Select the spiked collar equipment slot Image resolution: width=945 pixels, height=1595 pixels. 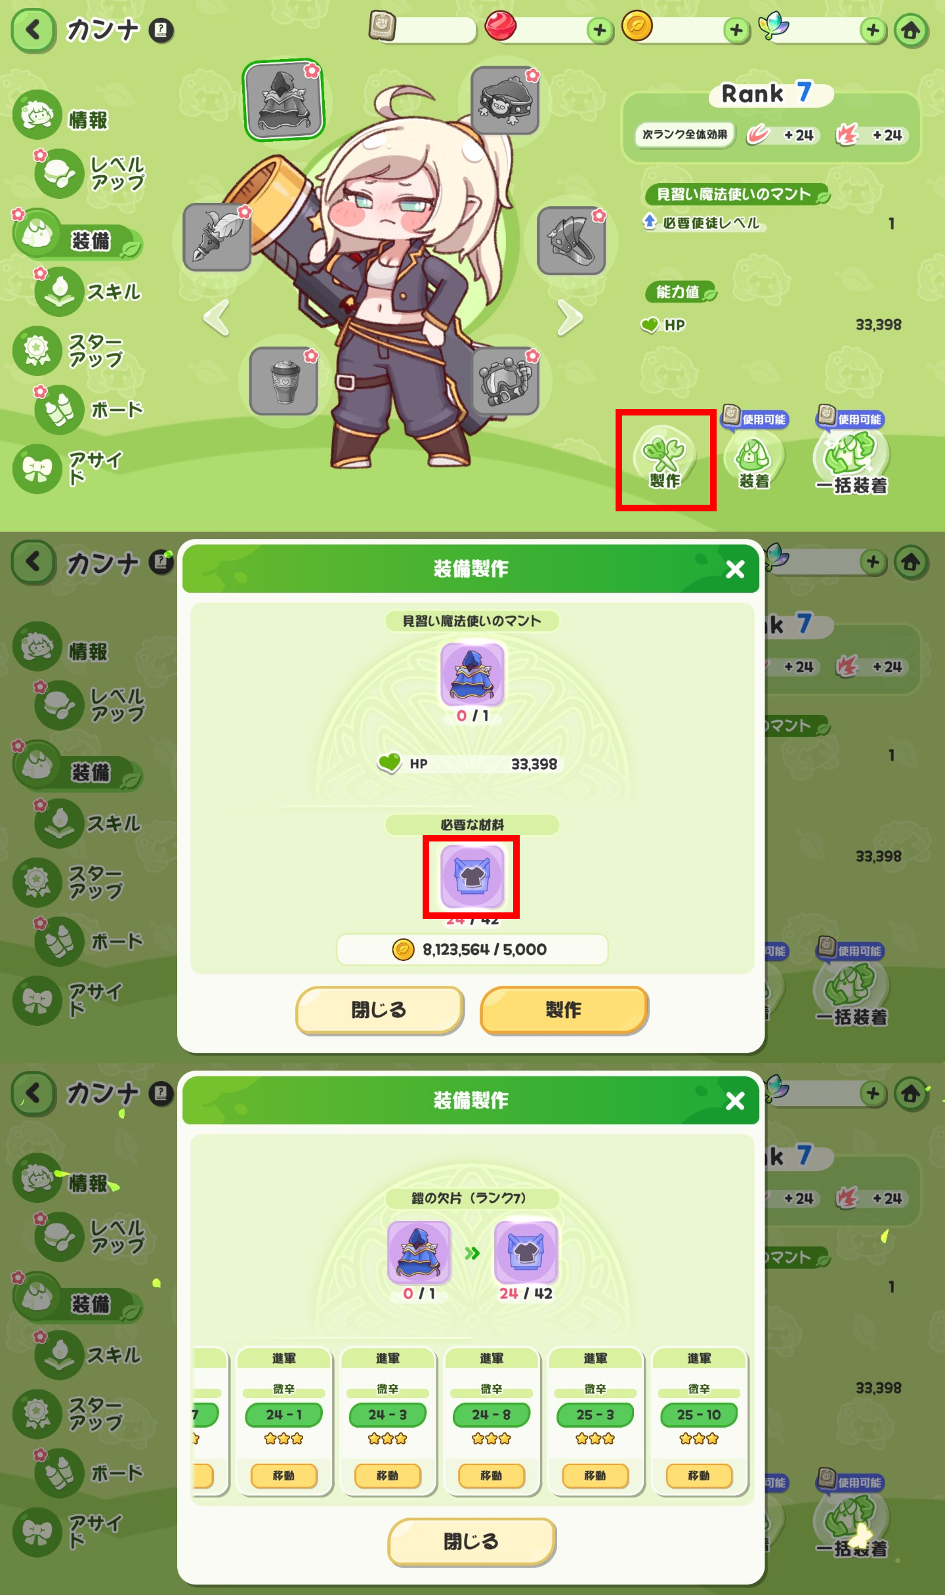tap(505, 100)
